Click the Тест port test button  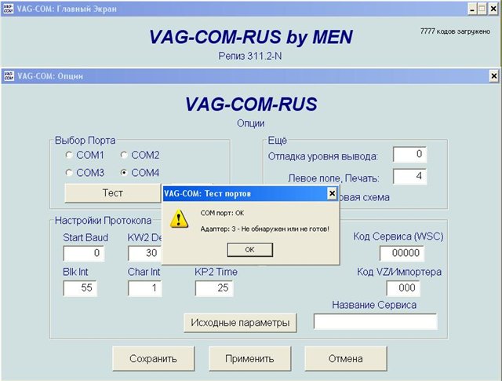[x=113, y=193]
